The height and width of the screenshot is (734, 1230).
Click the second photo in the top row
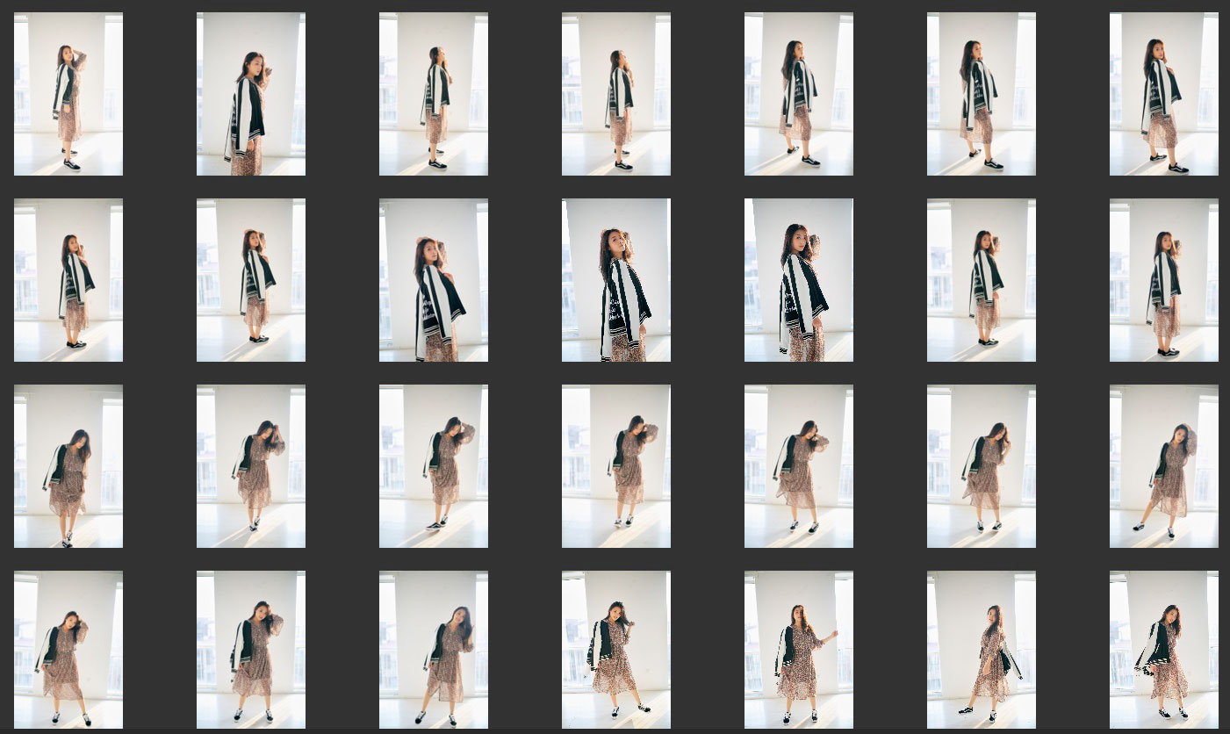pos(251,94)
